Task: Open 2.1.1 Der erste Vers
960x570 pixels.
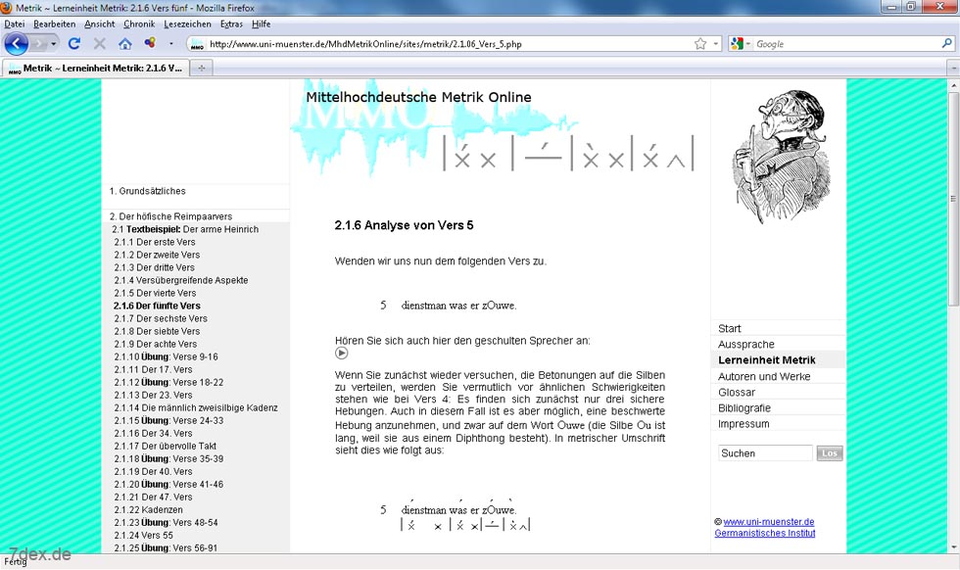Action: pyautogui.click(x=155, y=243)
